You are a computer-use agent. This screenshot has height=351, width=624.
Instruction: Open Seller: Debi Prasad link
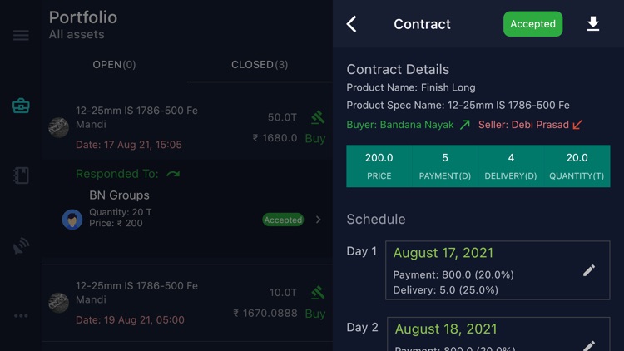click(530, 125)
